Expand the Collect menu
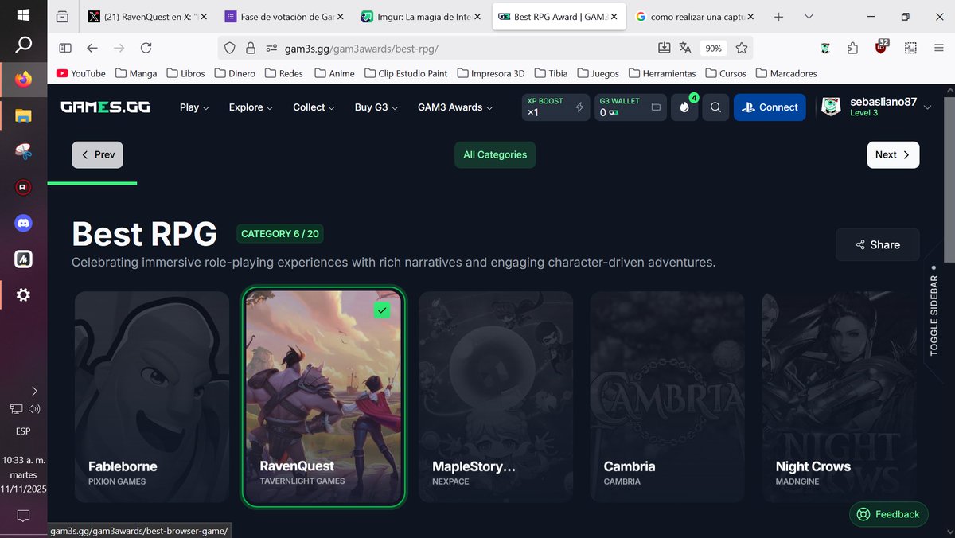The height and width of the screenshot is (538, 955). pyautogui.click(x=314, y=107)
